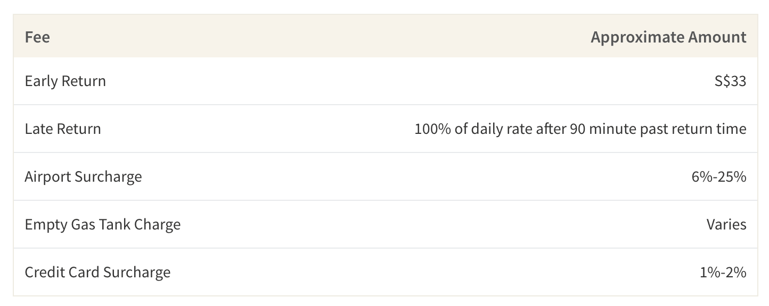Screen dimensions: 769x306
Task: Select the Empty Gas Tank Charge label
Action: [103, 225]
